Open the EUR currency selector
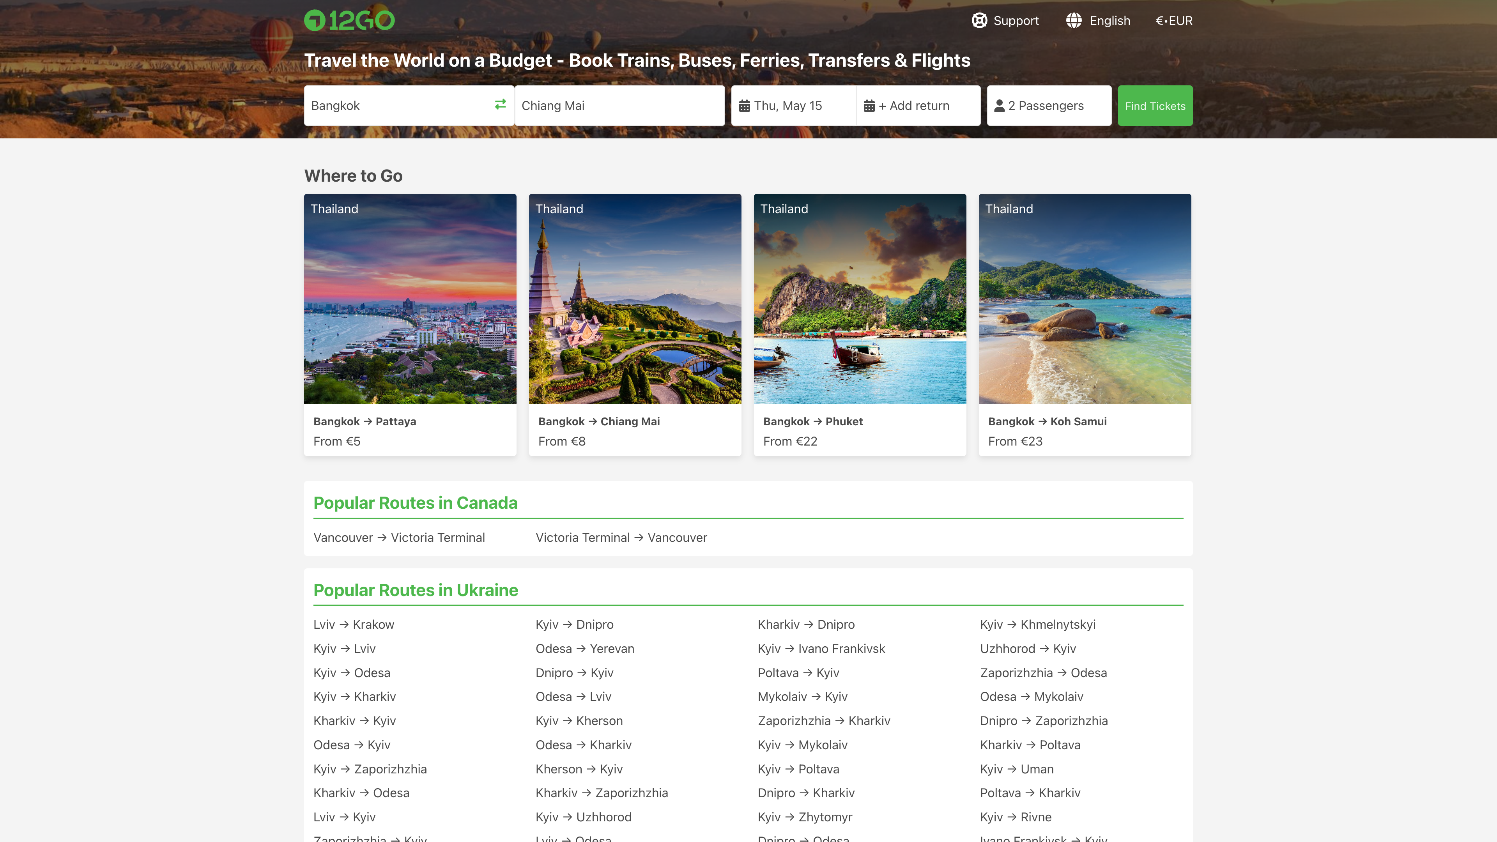The image size is (1497, 842). tap(1173, 21)
